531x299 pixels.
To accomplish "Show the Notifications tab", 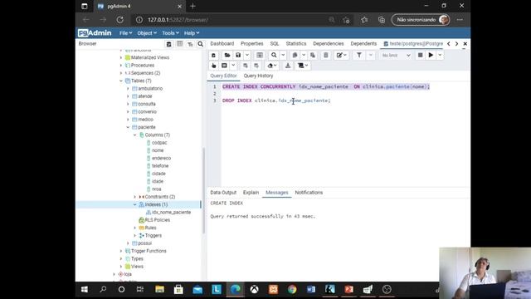I will [x=309, y=193].
